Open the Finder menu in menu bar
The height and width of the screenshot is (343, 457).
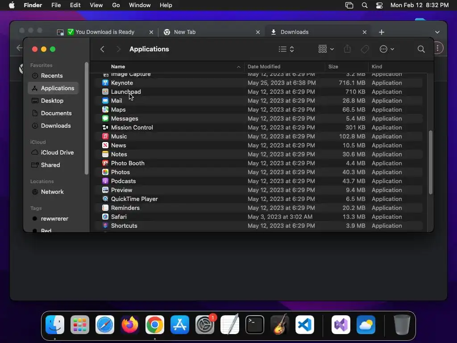(33, 5)
